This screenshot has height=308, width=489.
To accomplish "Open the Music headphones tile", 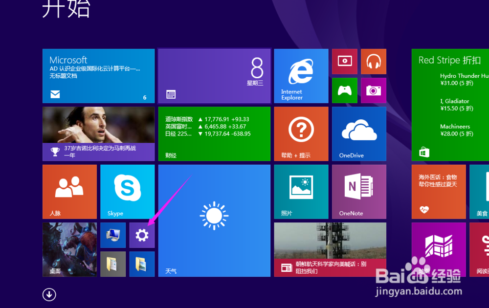I will click(374, 62).
